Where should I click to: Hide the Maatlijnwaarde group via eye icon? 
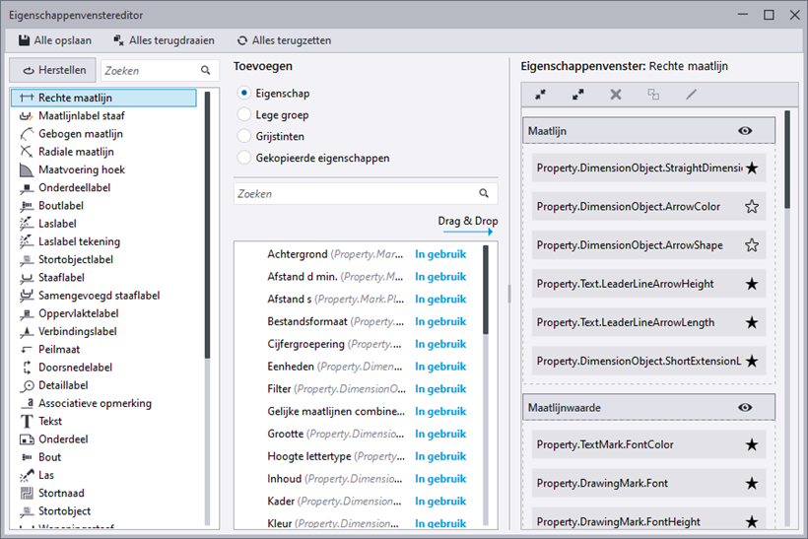pos(745,407)
